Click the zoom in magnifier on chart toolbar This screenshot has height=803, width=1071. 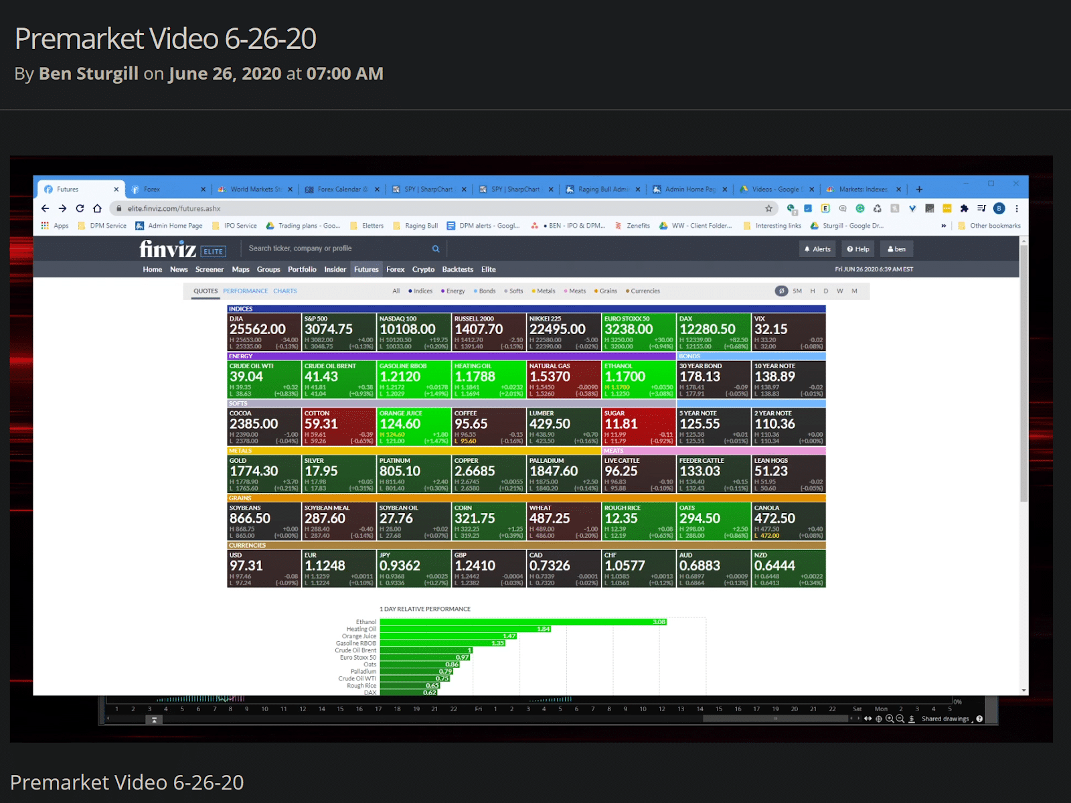[890, 719]
